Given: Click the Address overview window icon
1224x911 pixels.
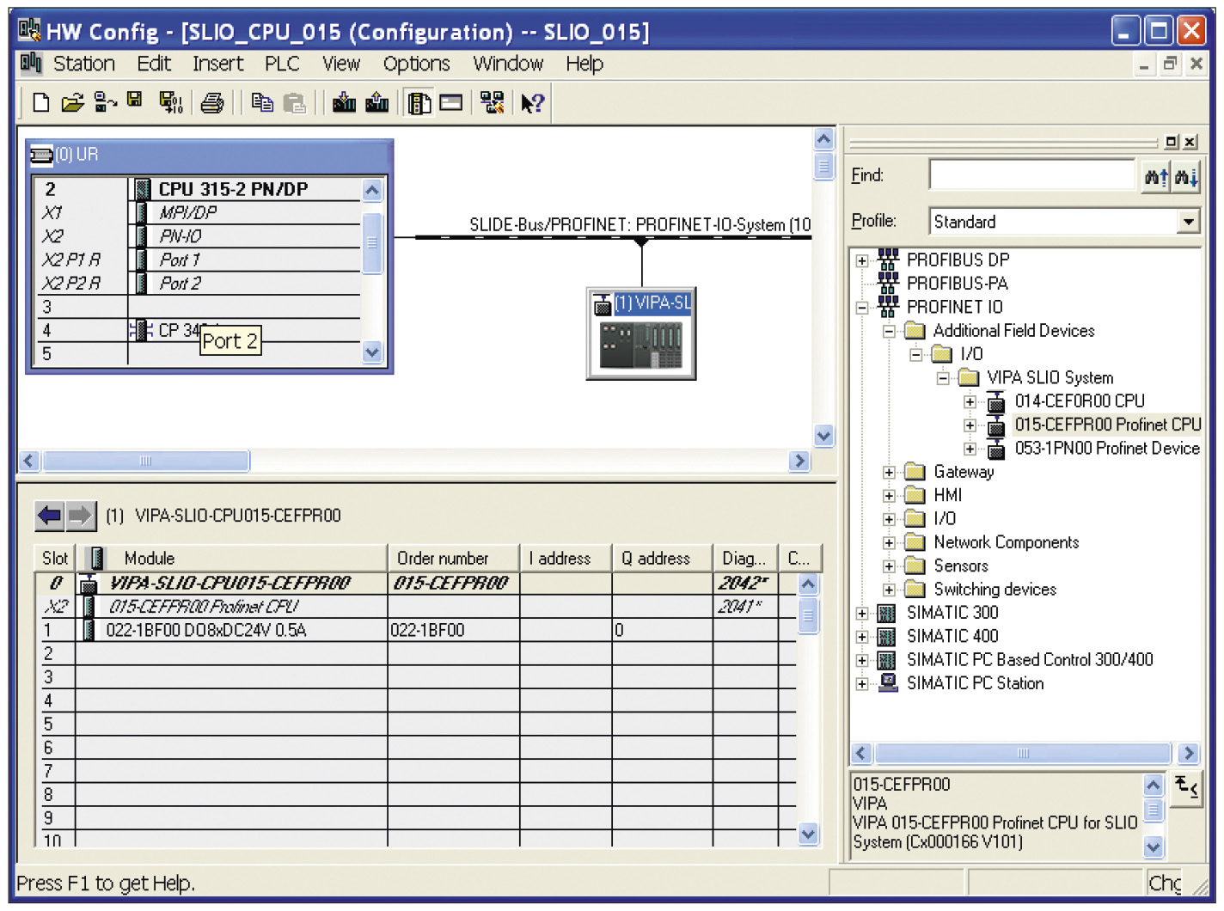Looking at the screenshot, I should click(x=451, y=103).
